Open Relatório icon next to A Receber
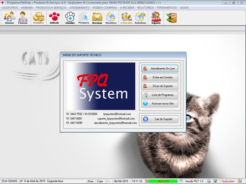246x184 pixels. tap(140, 18)
